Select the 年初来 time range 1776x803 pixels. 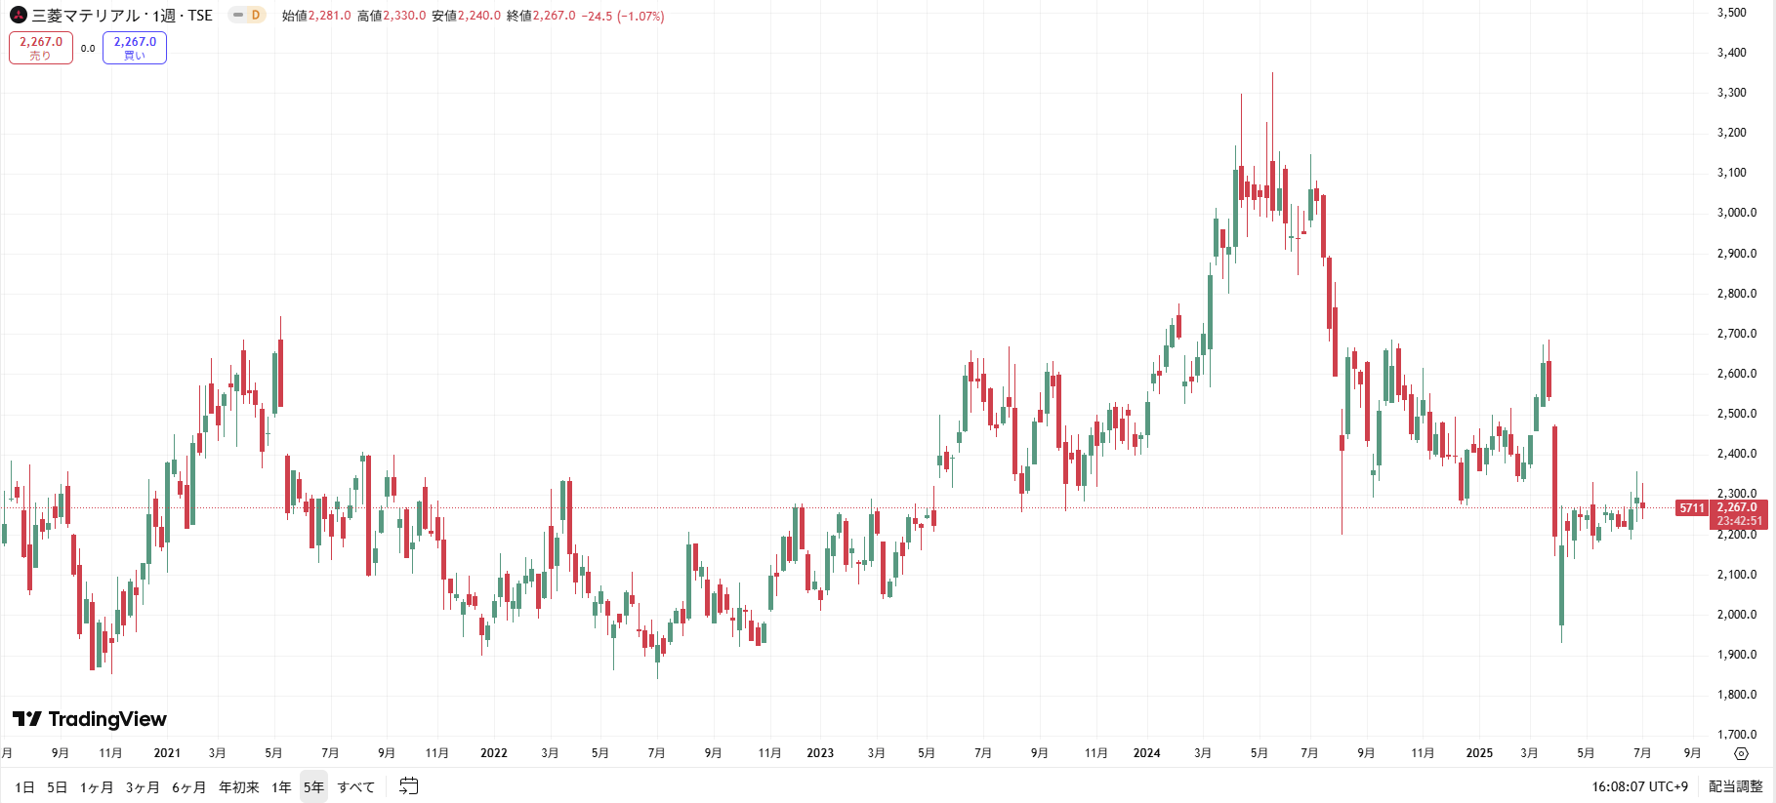(239, 786)
